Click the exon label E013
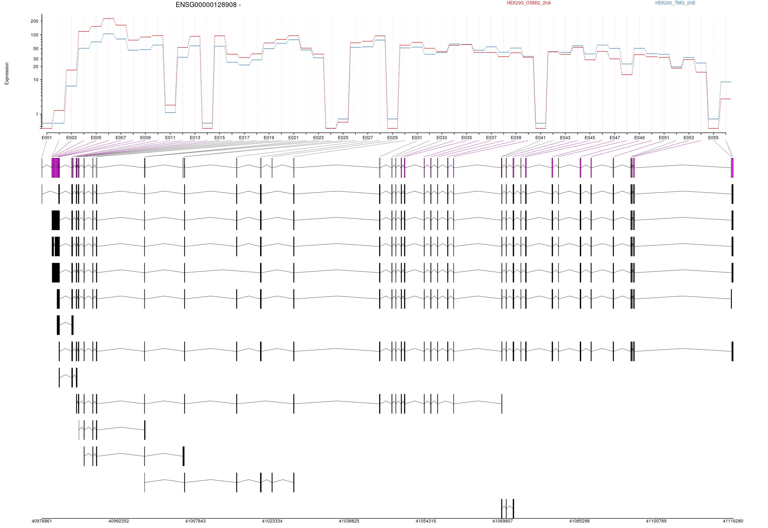This screenshot has height=528, width=768. pyautogui.click(x=195, y=138)
